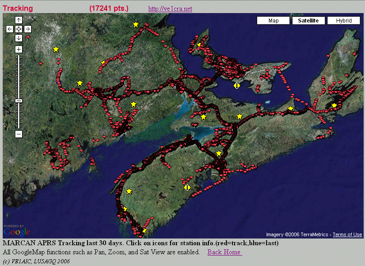
Task: Click the (c) VE1AIC, LU5AGQ 2006 text
Action: click(36, 261)
